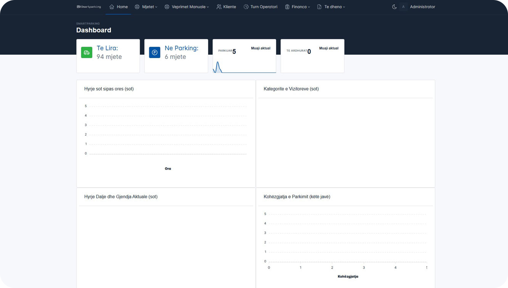This screenshot has height=288, width=508.
Task: Open the Veprimet Manuale dropdown
Action: point(190,7)
